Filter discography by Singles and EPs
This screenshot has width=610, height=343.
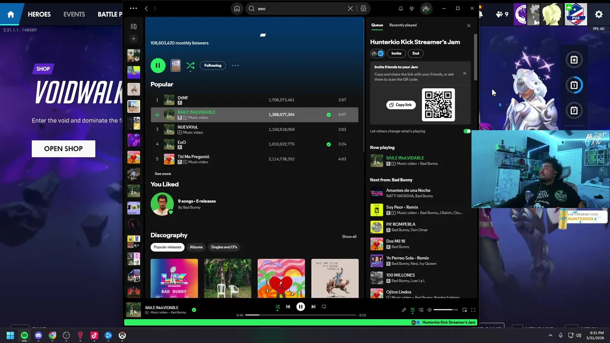(224, 247)
